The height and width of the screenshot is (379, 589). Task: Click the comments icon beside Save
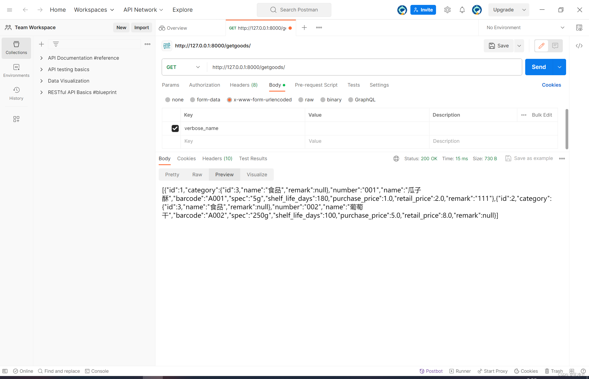(555, 46)
